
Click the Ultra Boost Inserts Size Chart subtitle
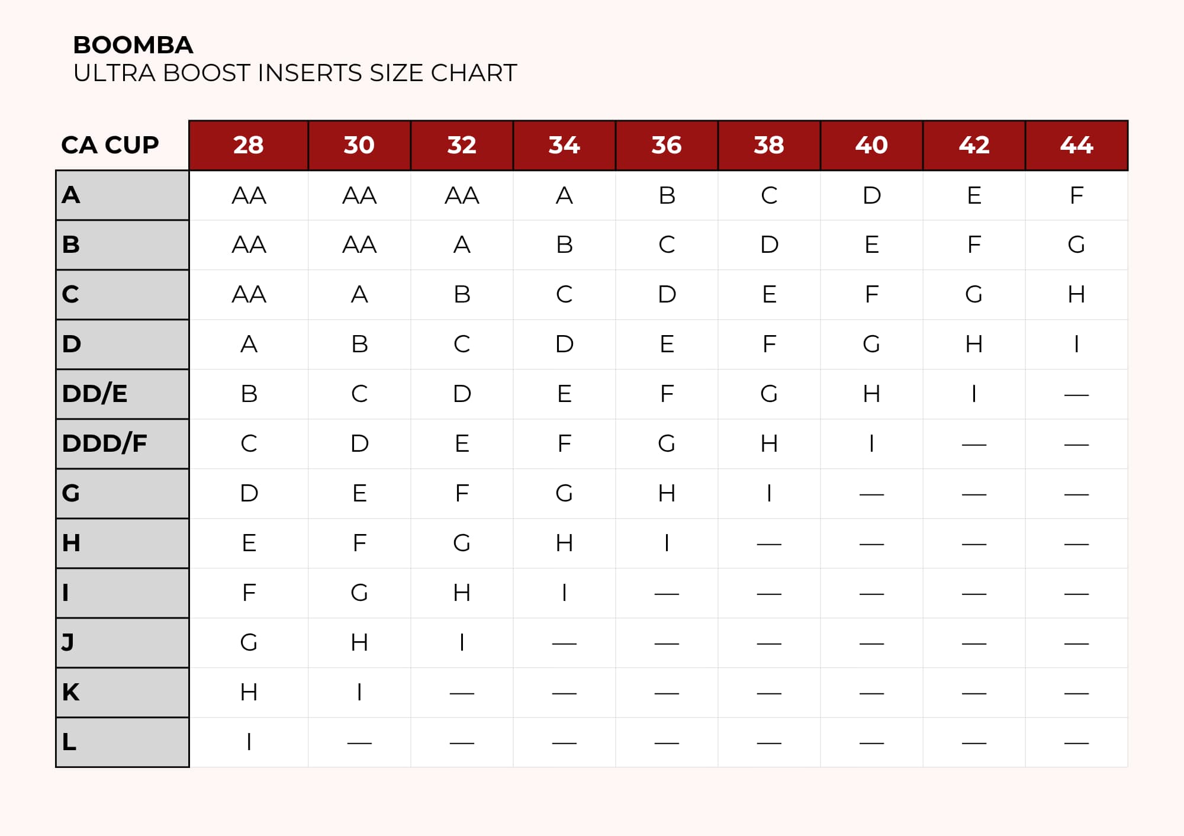pyautogui.click(x=295, y=73)
